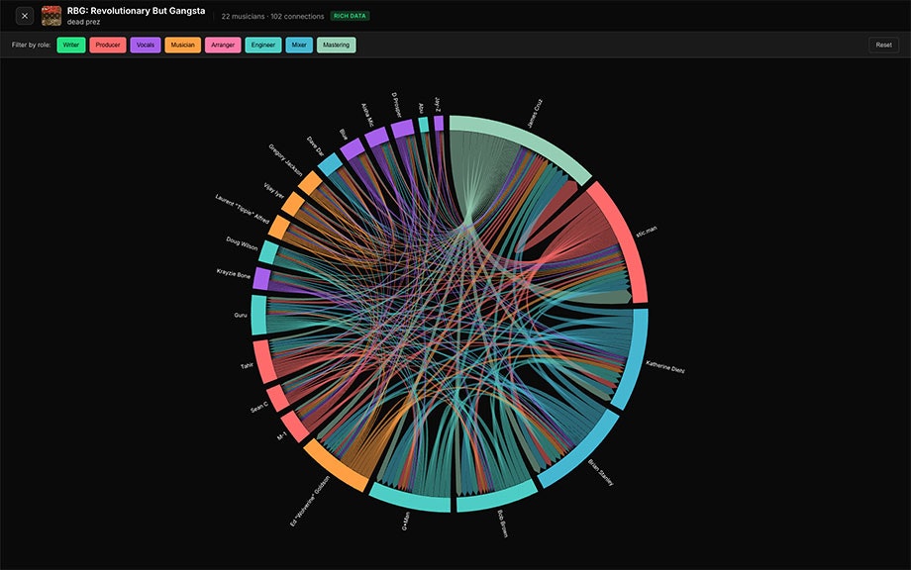
Task: Click the 'D.Prosper' name label
Action: coord(396,105)
